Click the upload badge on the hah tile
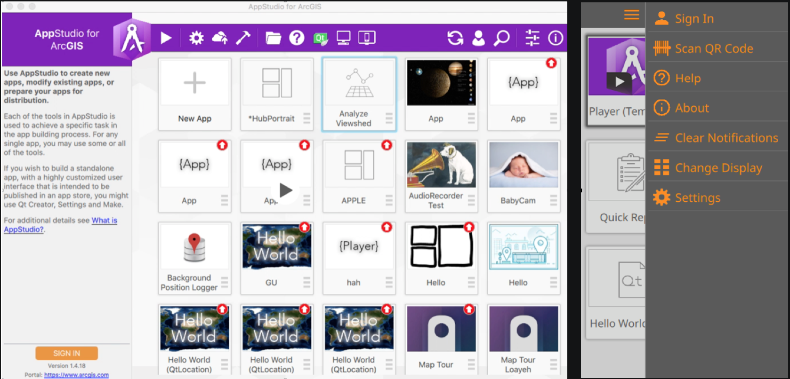This screenshot has width=790, height=379. tap(387, 227)
